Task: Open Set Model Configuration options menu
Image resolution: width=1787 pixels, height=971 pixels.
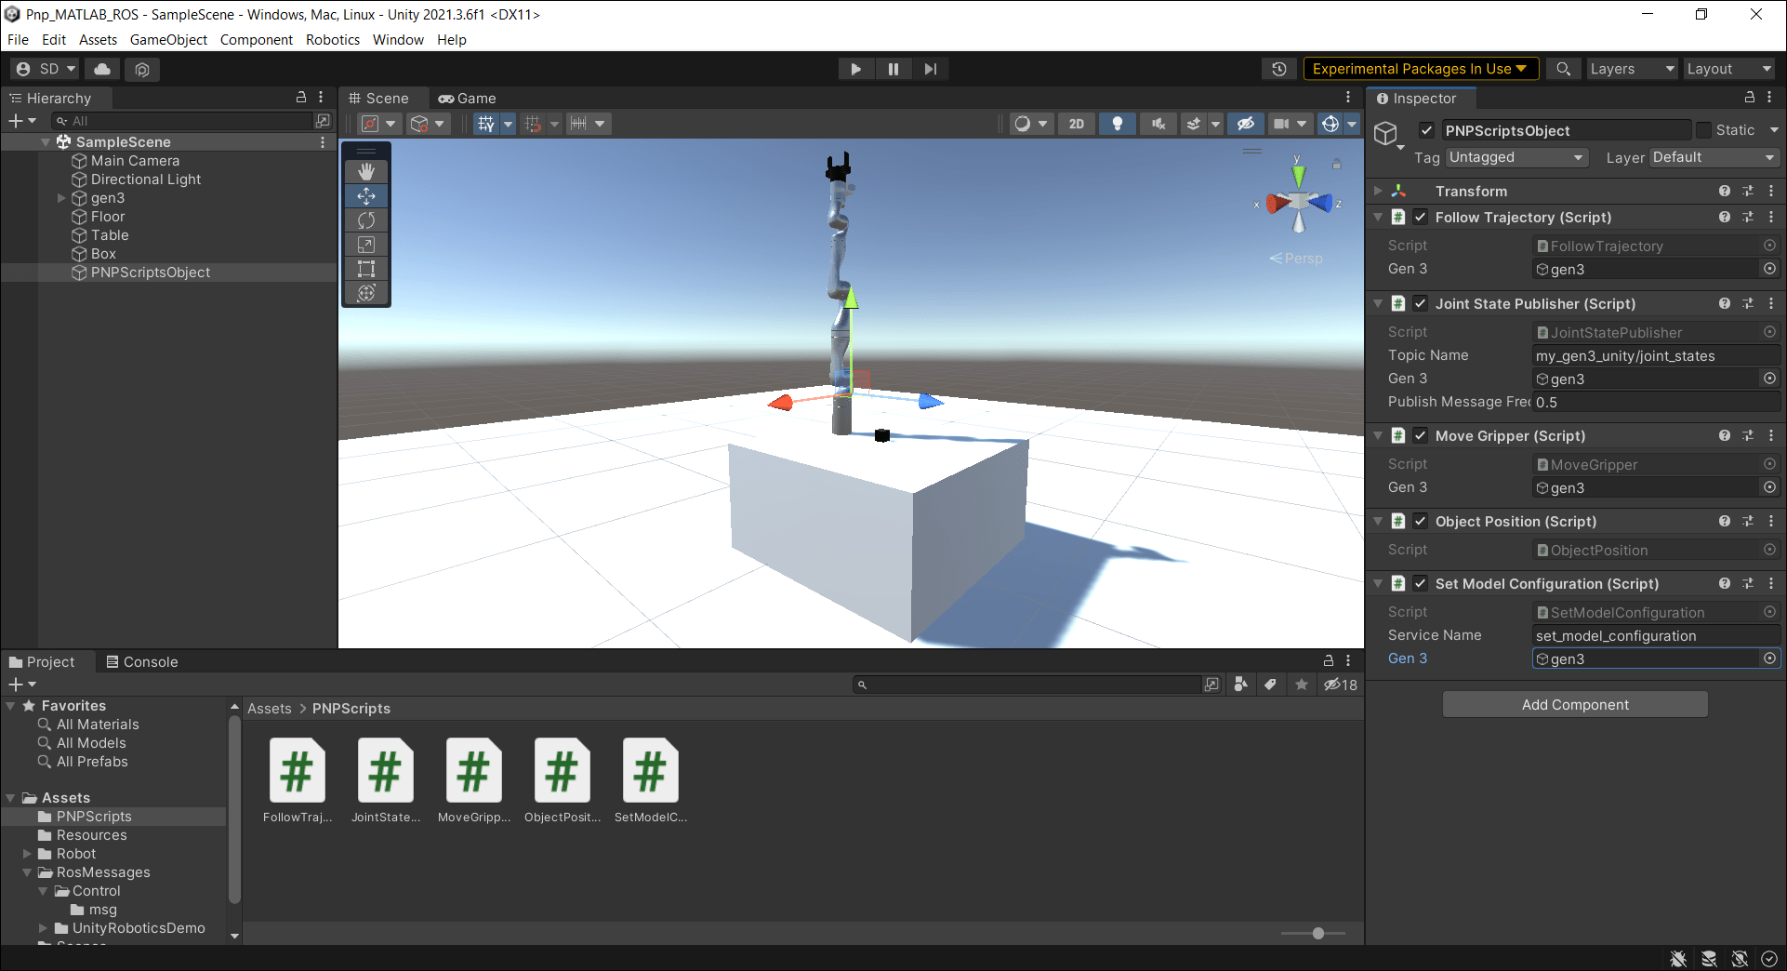Action: pyautogui.click(x=1771, y=584)
